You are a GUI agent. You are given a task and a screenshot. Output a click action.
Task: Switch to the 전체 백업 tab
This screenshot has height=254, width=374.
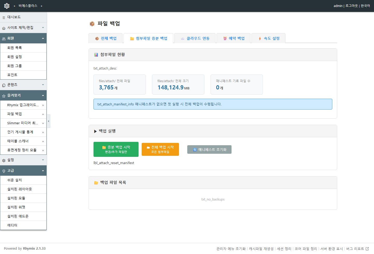point(106,38)
